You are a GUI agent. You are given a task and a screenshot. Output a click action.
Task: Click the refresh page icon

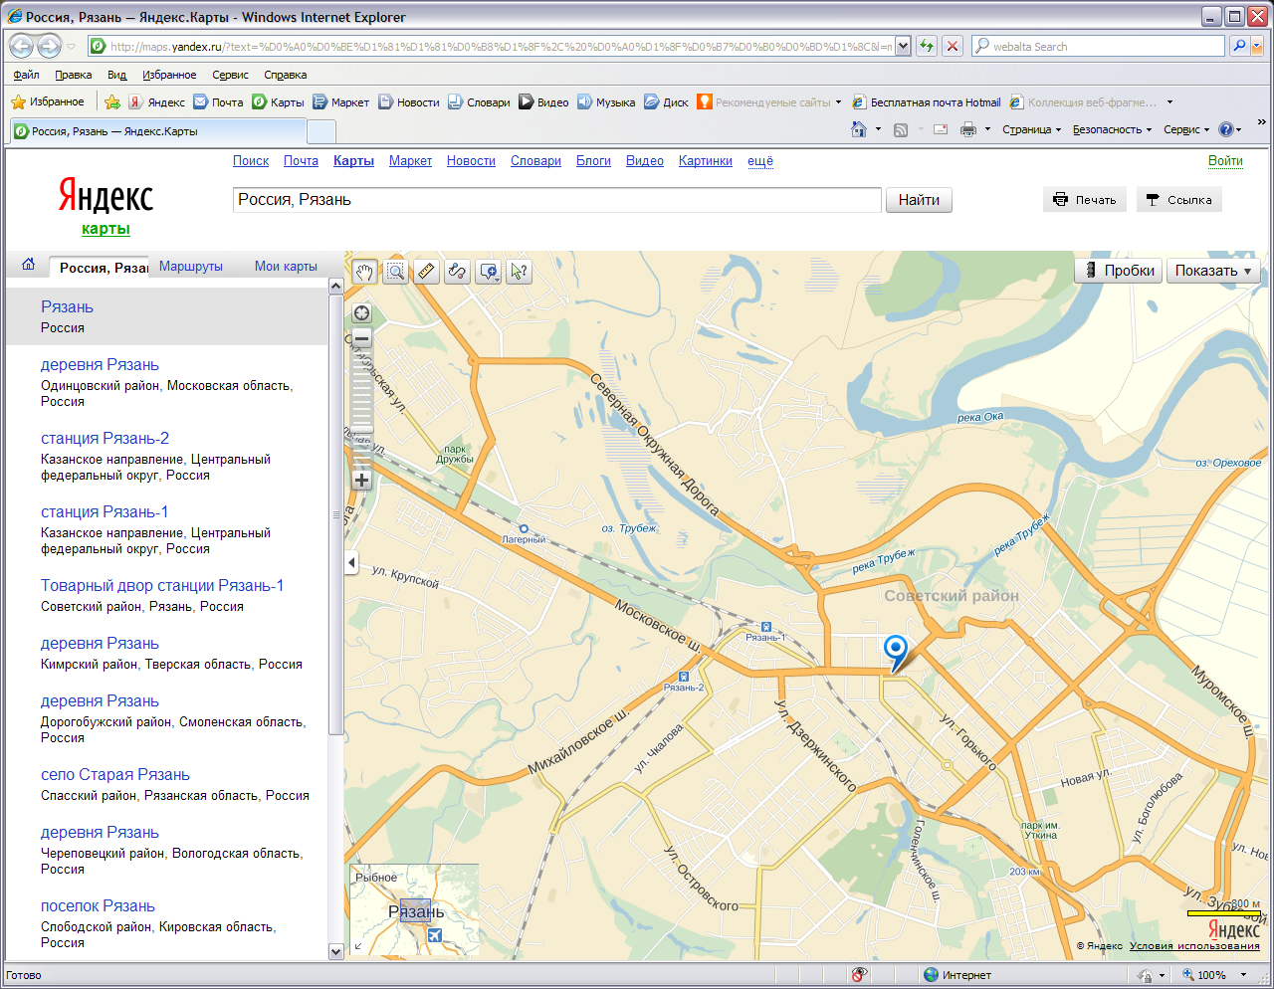click(927, 46)
